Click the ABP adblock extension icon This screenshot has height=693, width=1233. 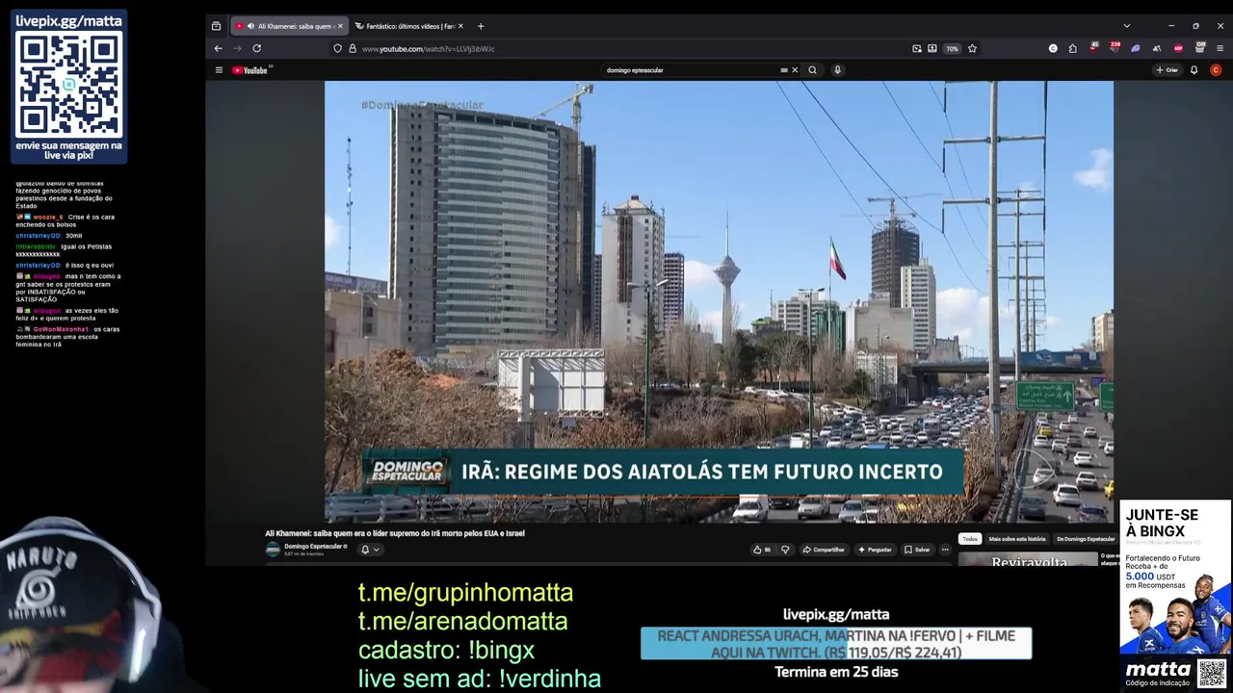tap(1178, 48)
